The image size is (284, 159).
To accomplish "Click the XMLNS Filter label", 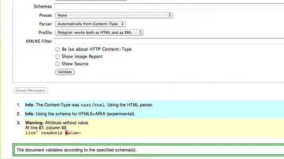I will [x=39, y=41].
